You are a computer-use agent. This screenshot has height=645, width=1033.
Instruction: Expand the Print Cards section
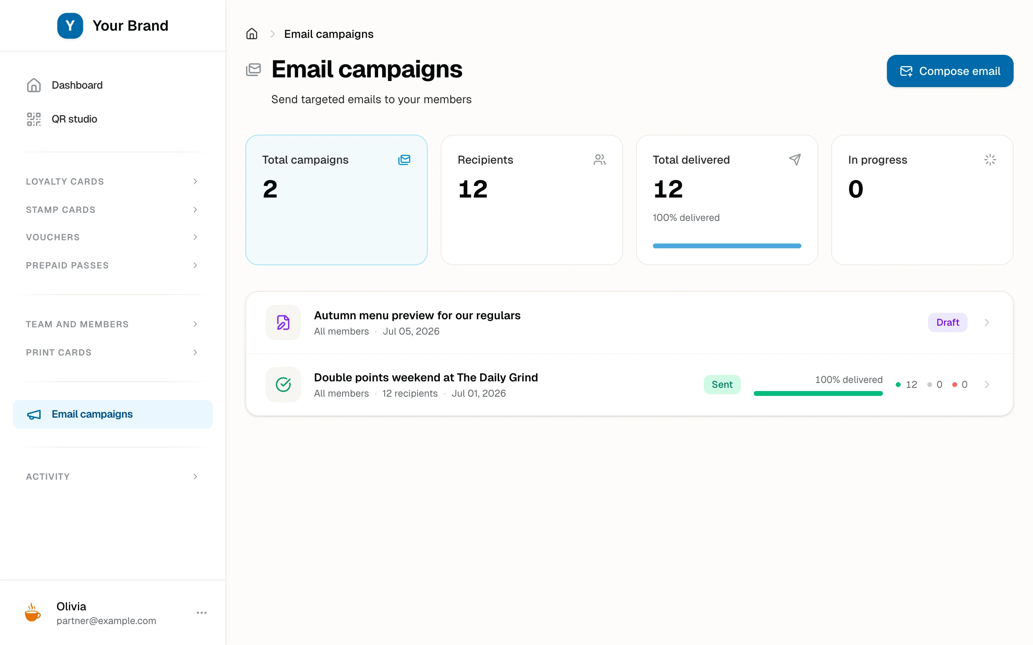click(x=113, y=352)
